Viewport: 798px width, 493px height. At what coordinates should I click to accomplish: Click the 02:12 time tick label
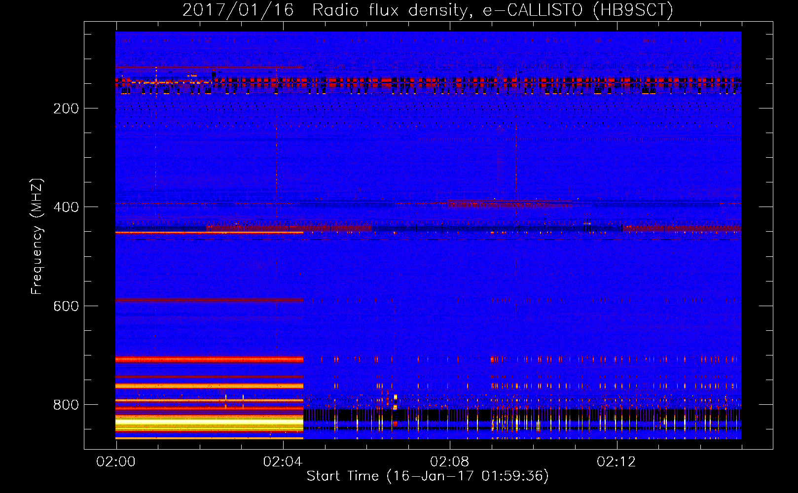[x=616, y=462]
